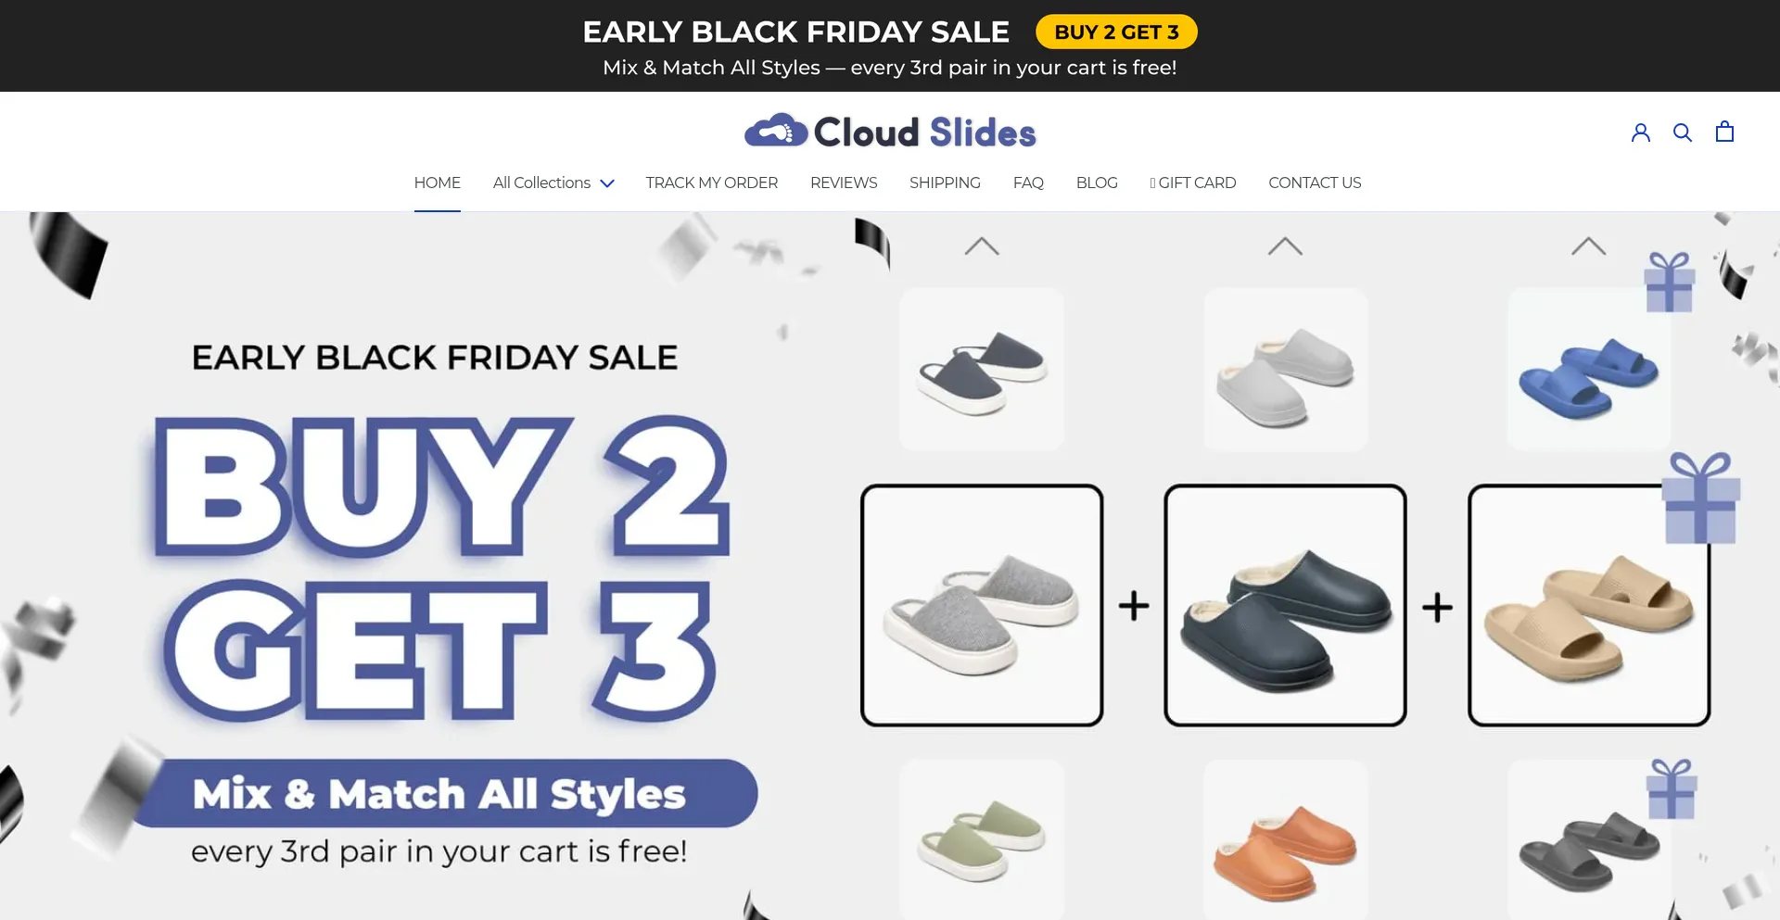The height and width of the screenshot is (920, 1780).
Task: Click the up arrow above the third slipper column
Action: (x=1588, y=246)
